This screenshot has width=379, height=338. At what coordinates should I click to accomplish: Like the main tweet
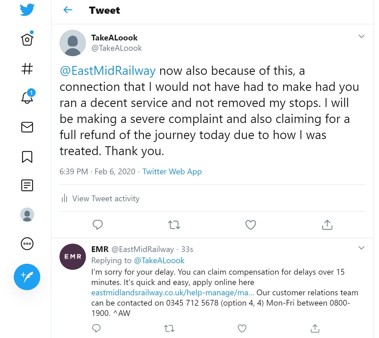pos(251,225)
